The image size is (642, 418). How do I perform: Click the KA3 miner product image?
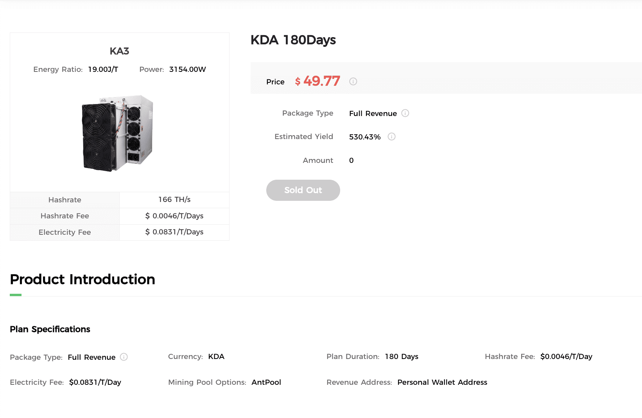[x=118, y=133]
